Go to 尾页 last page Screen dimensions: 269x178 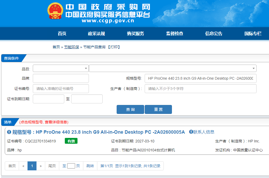(x=52, y=166)
